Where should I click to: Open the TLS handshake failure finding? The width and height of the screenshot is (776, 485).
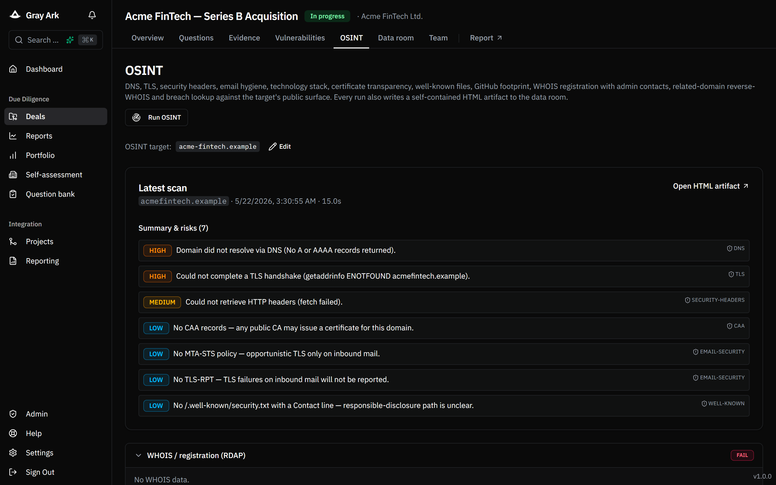(444, 276)
